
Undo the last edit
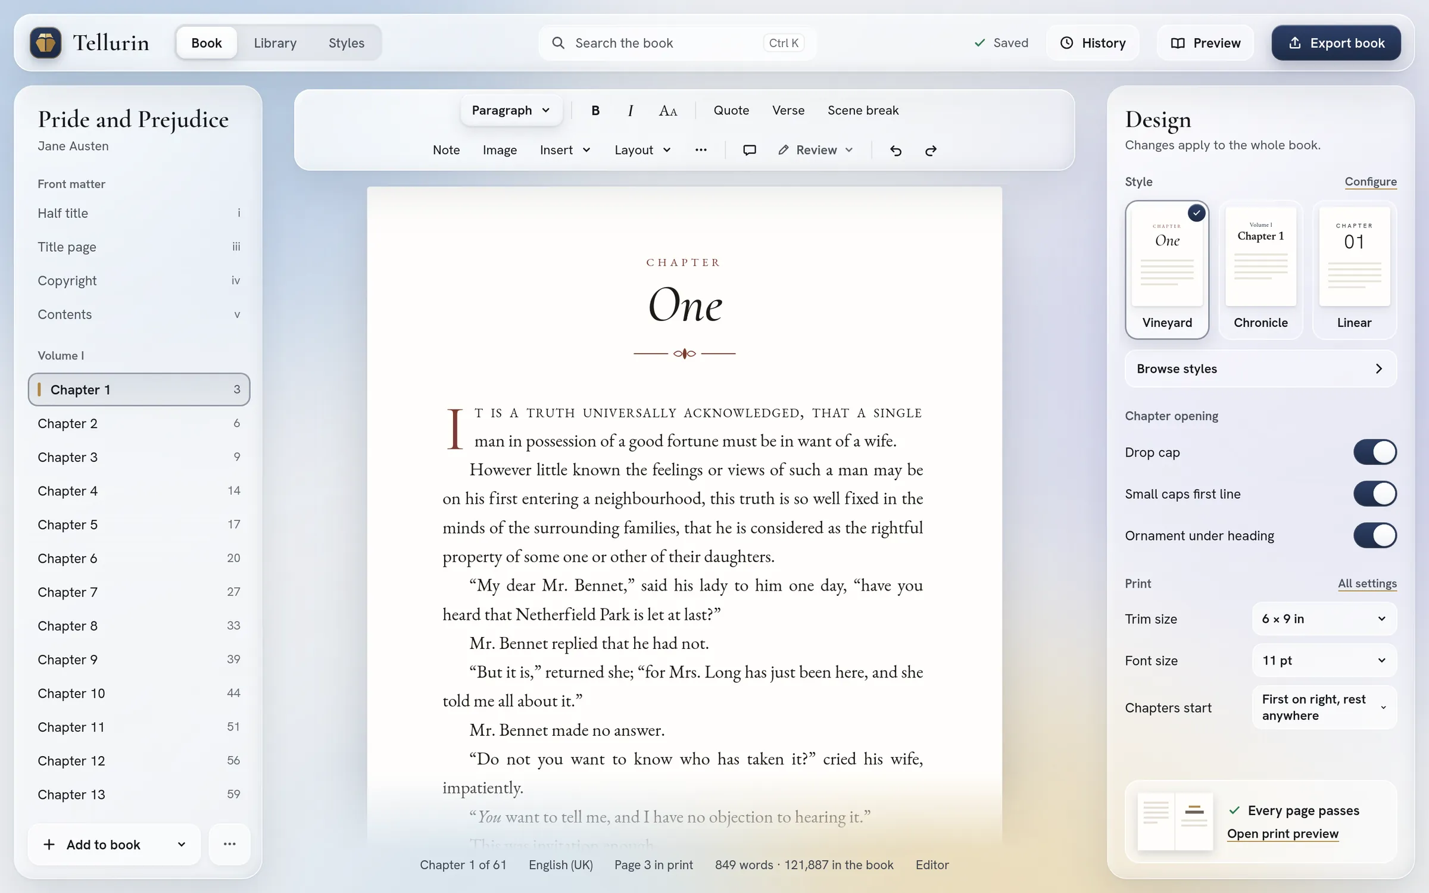tap(896, 150)
